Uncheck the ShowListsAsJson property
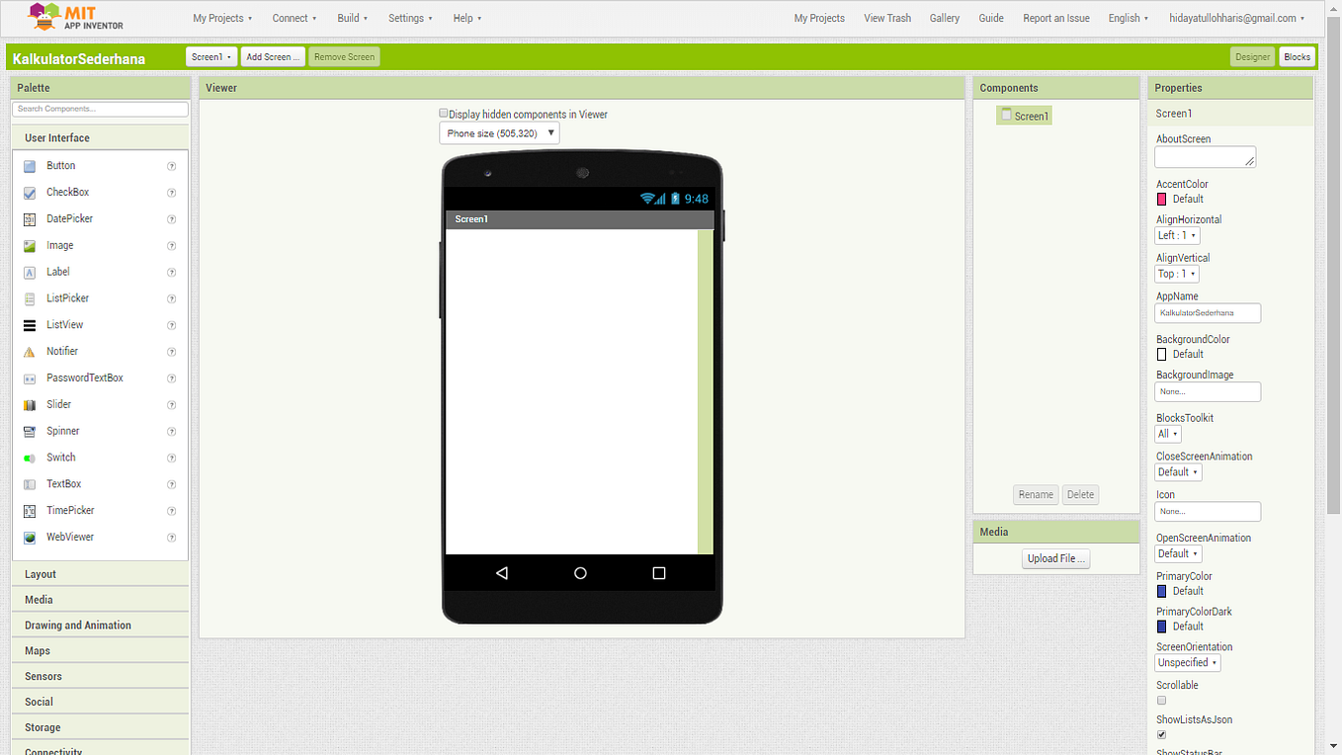Image resolution: width=1342 pixels, height=755 pixels. (x=1161, y=734)
